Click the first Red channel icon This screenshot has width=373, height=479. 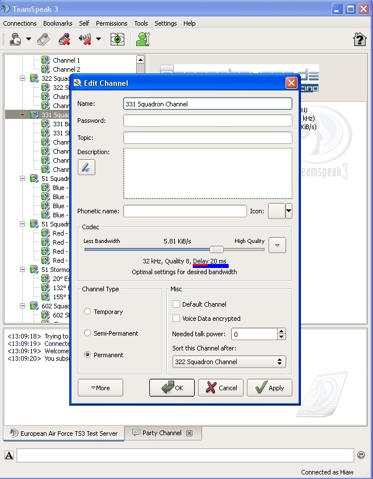click(x=45, y=233)
